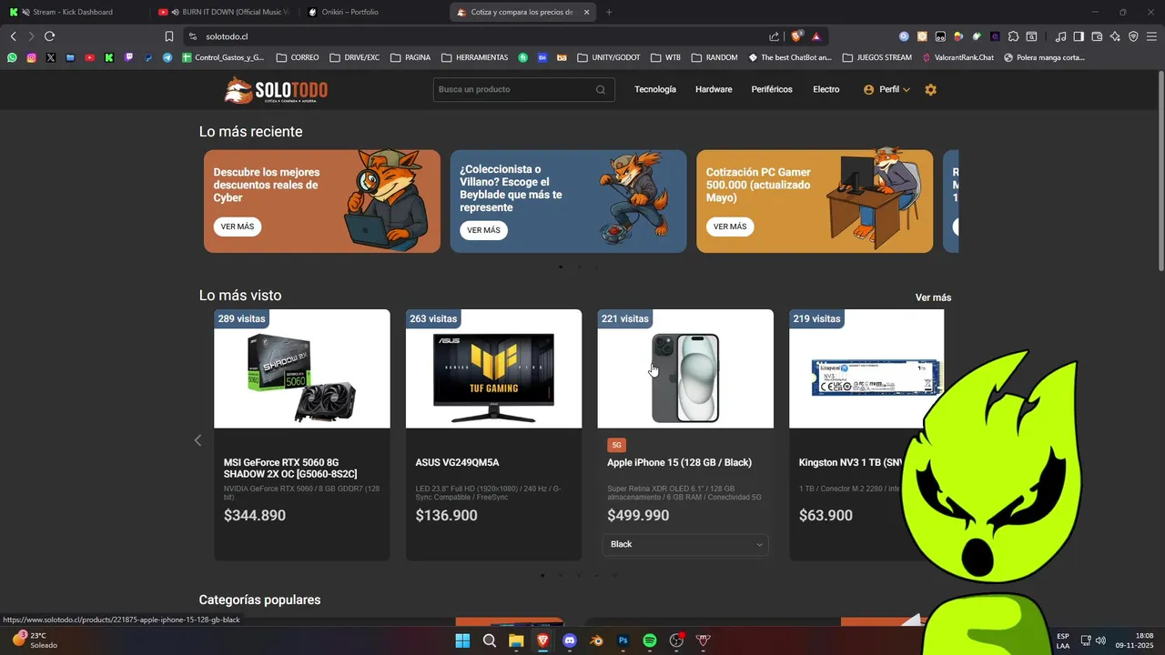1165x655 pixels.
Task: Open Discord from the taskbar
Action: (x=570, y=640)
